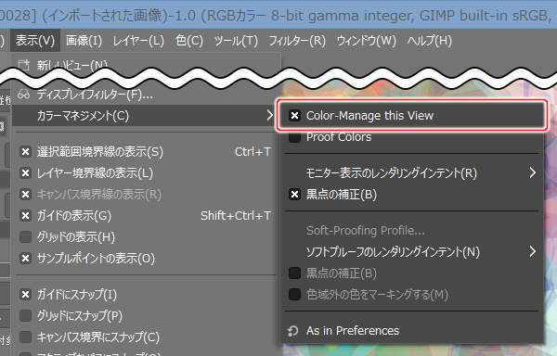Toggle ガイドにスナップ(I) checkbox
Image resolution: width=557 pixels, height=356 pixels.
tap(26, 294)
